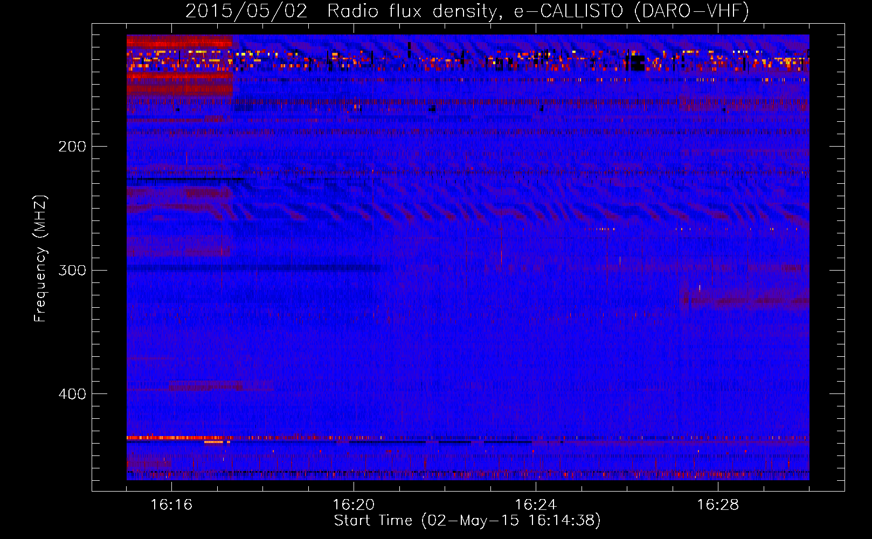This screenshot has height=539, width=872.
Task: Click the 16:20 time axis label
Action: click(x=354, y=505)
